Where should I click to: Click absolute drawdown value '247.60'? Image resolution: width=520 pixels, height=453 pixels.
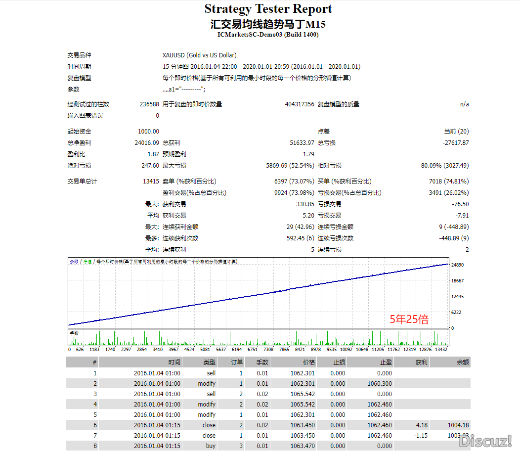(x=150, y=166)
